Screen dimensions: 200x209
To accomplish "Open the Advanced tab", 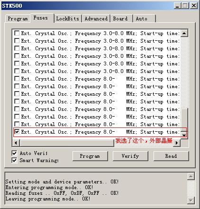I will (x=96, y=18).
